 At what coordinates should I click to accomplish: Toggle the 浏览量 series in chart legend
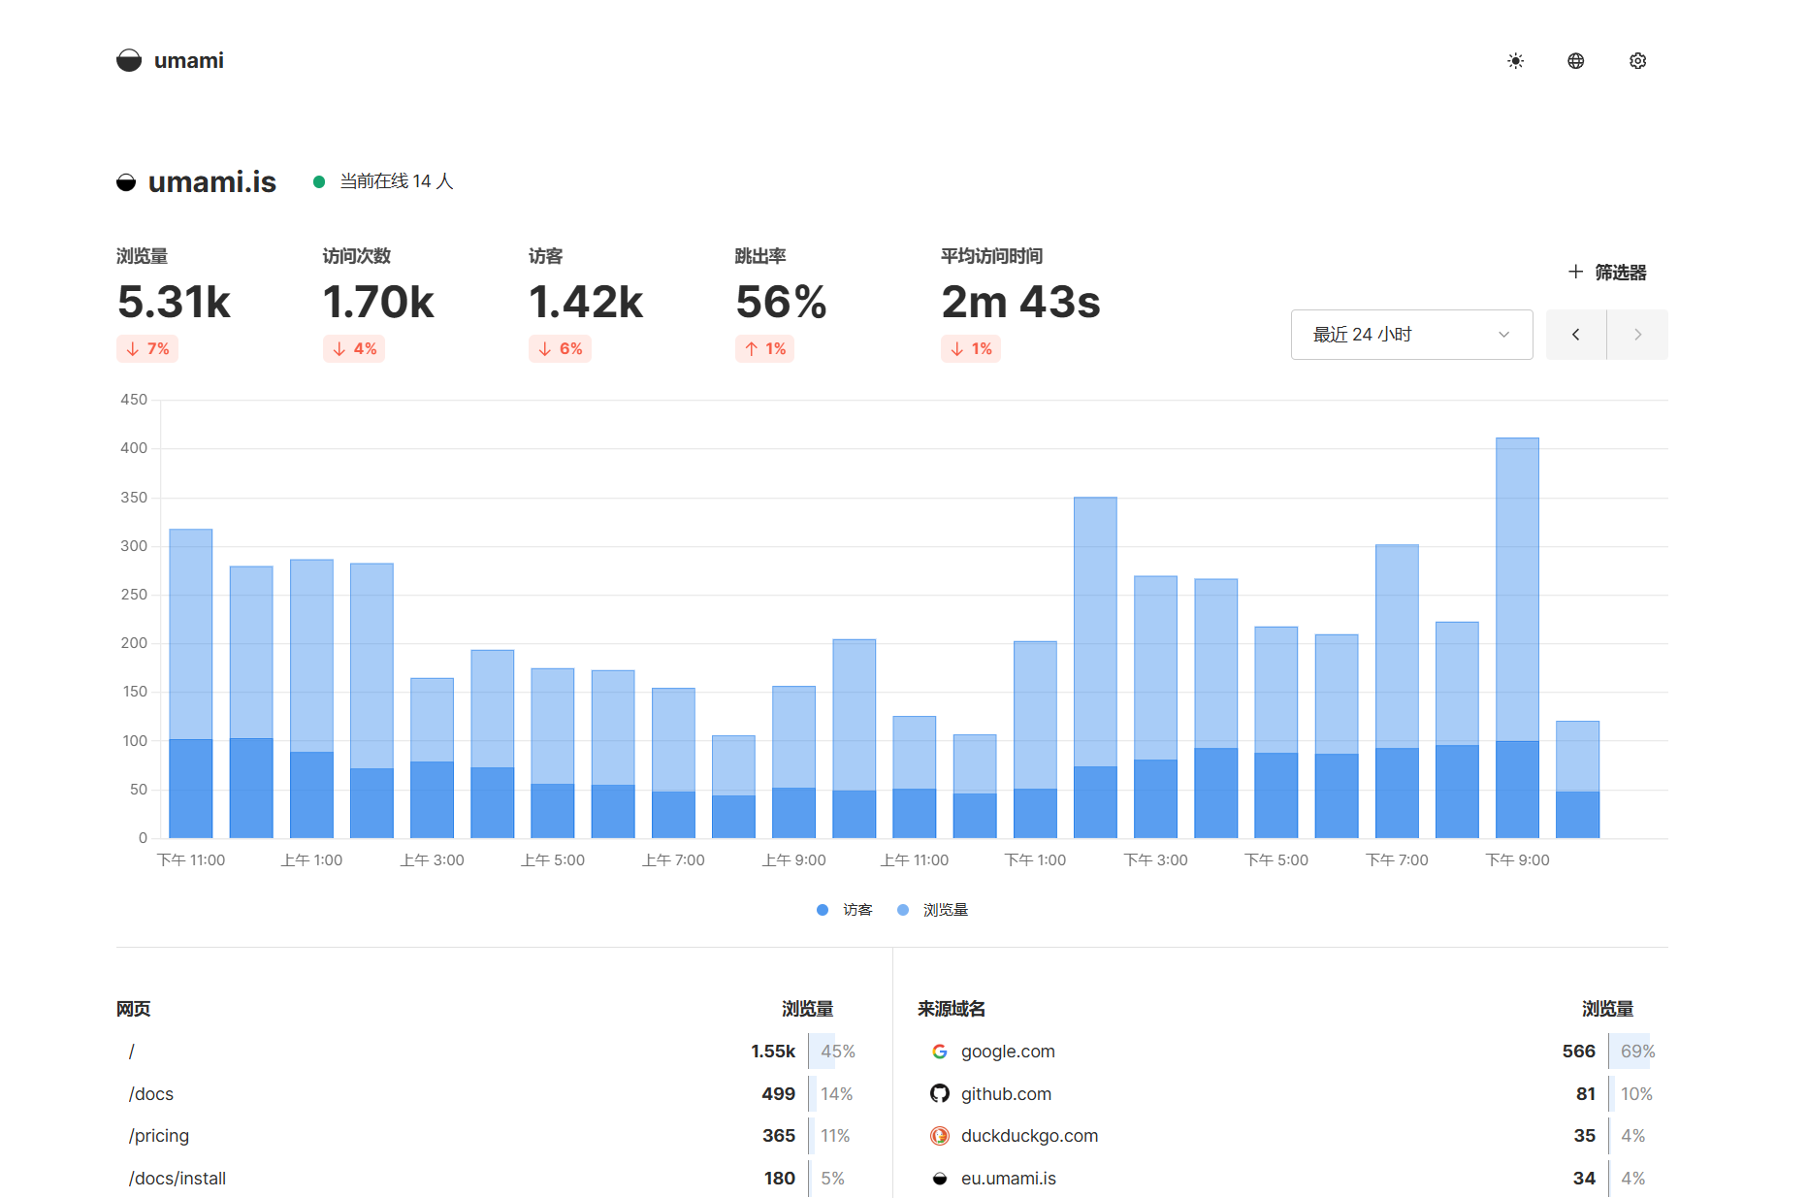click(x=933, y=910)
